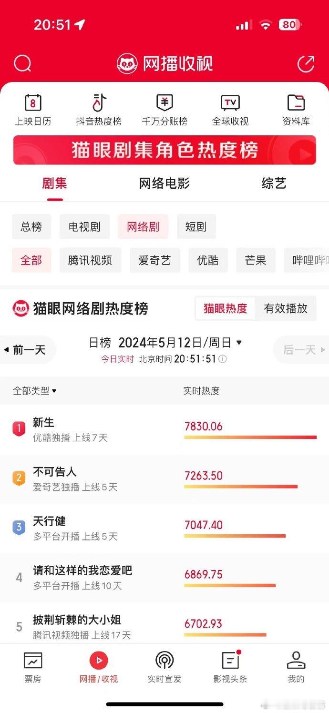Open the 抖音热度榜 icon

[99, 102]
